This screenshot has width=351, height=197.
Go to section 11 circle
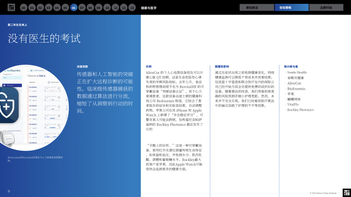coord(116,8)
